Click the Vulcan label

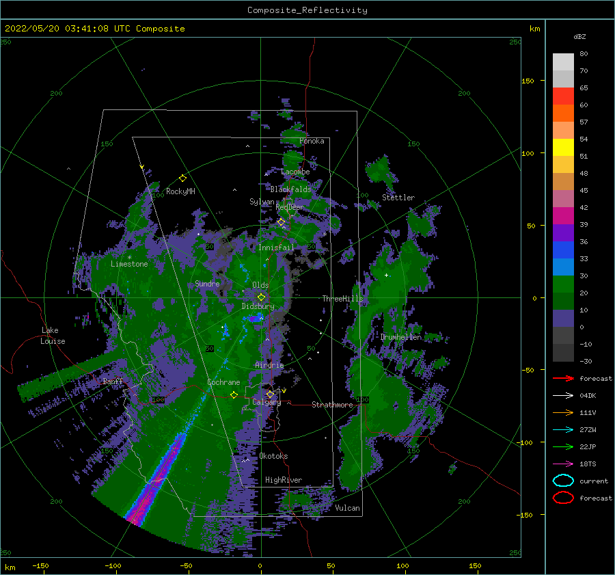tap(348, 508)
